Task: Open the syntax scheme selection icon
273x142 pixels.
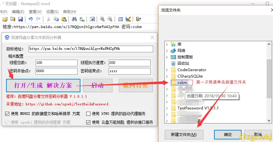Action: click(120, 19)
